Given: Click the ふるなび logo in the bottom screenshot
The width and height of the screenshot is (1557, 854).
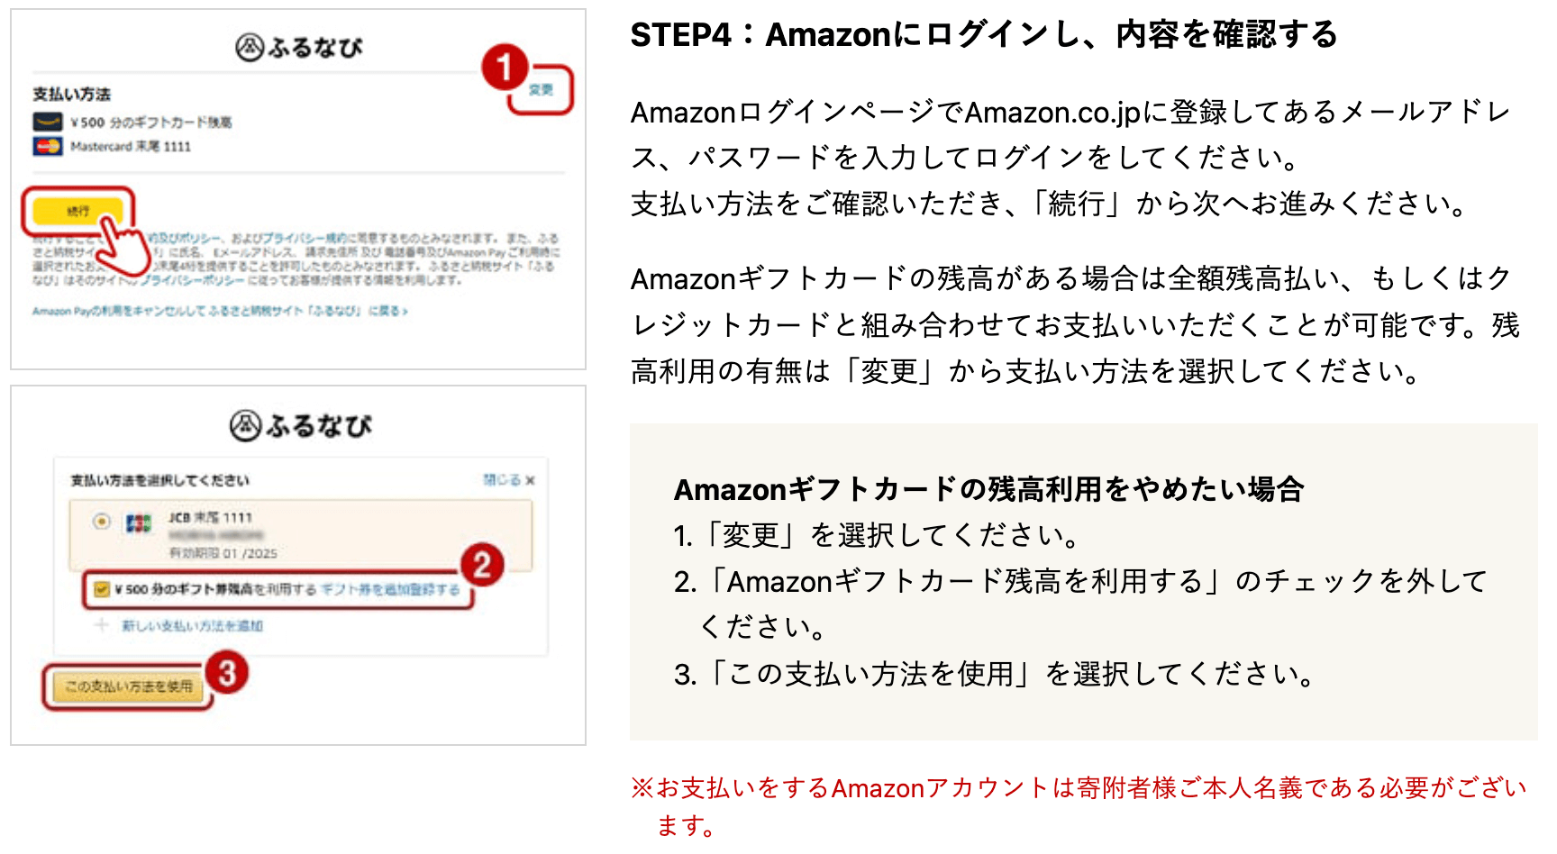Looking at the screenshot, I should pos(300,425).
